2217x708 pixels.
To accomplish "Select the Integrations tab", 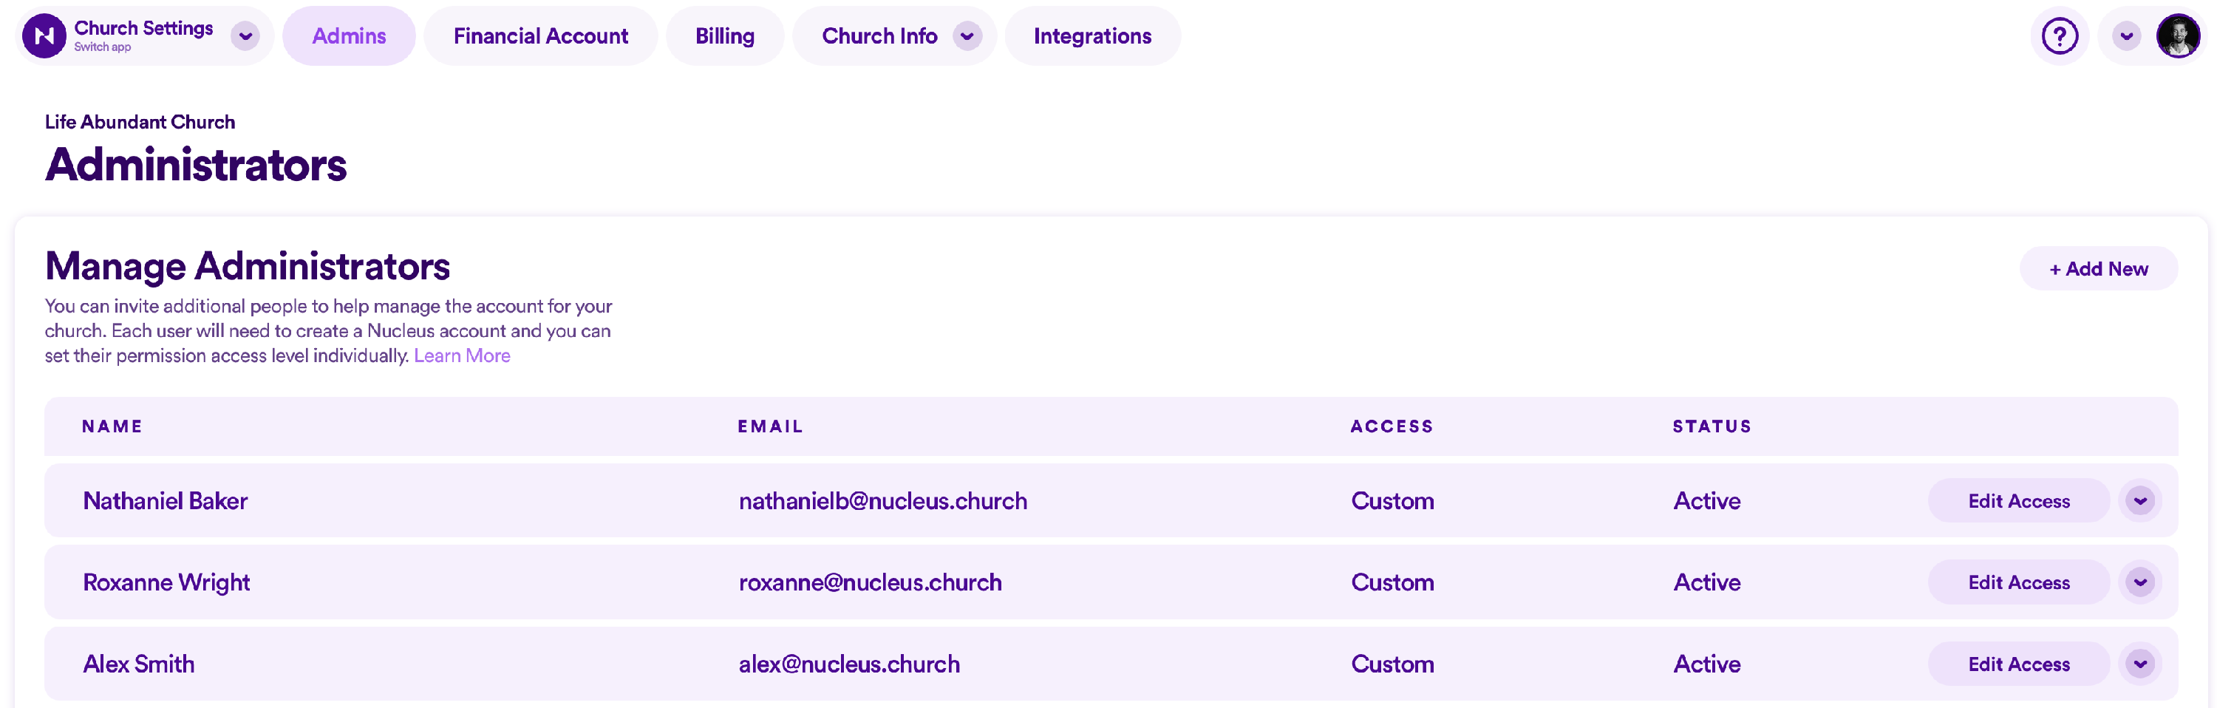I will [1092, 36].
